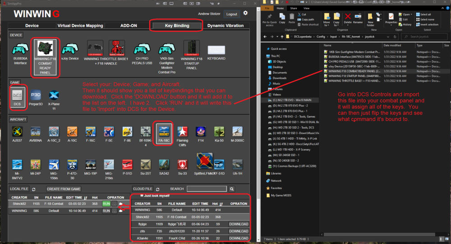
Task: Click the Logout button
Action: pos(231,14)
